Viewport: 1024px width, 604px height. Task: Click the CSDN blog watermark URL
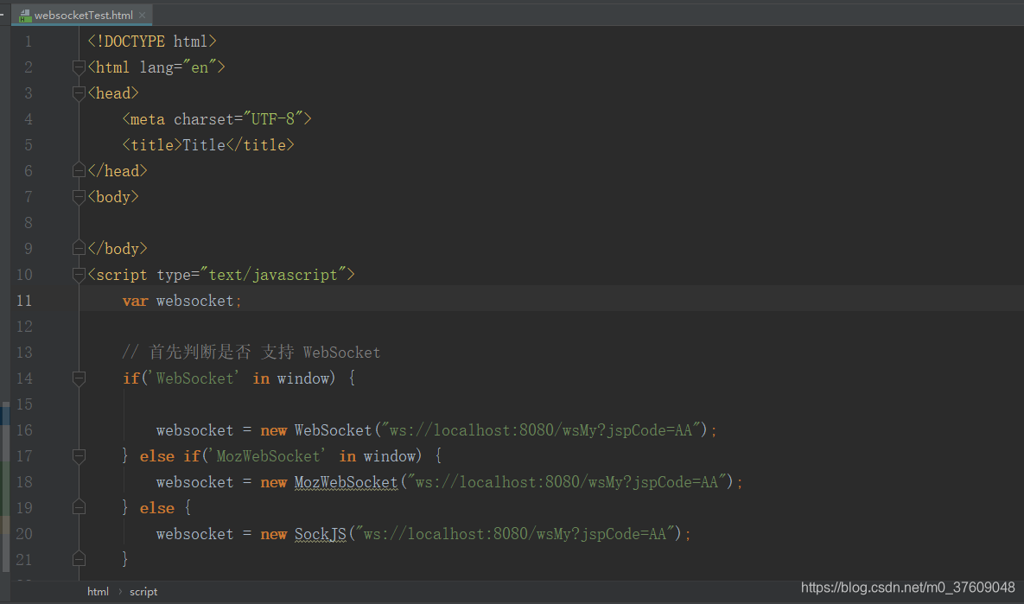908,587
